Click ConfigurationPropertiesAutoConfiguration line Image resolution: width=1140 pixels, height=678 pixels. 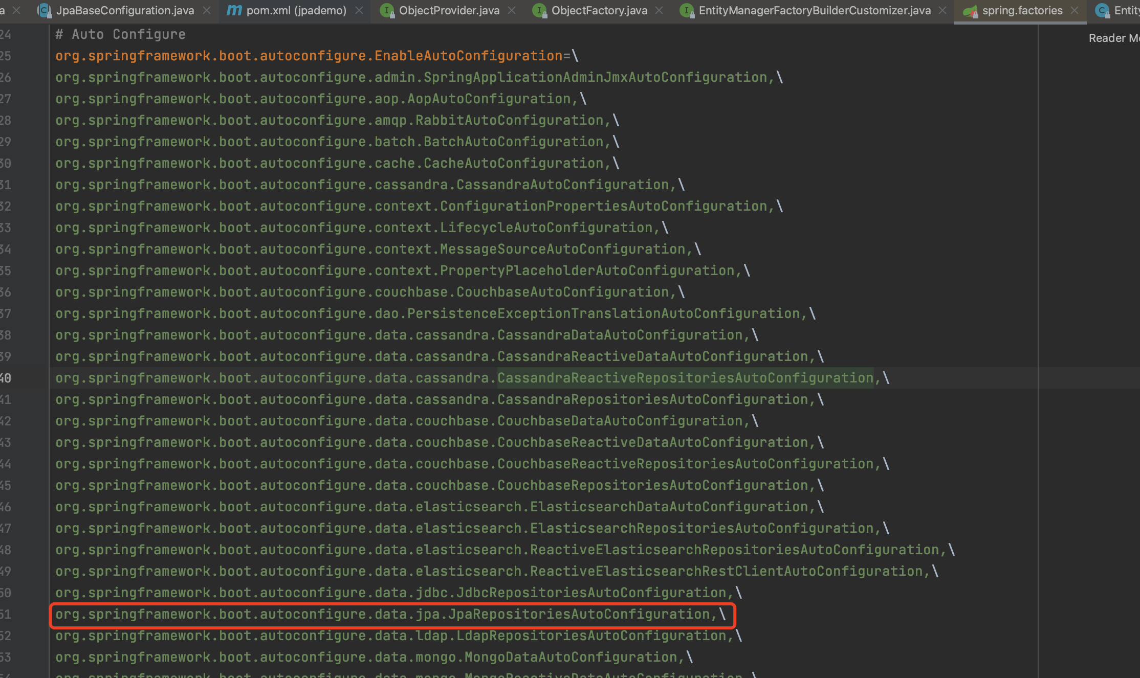pos(419,206)
